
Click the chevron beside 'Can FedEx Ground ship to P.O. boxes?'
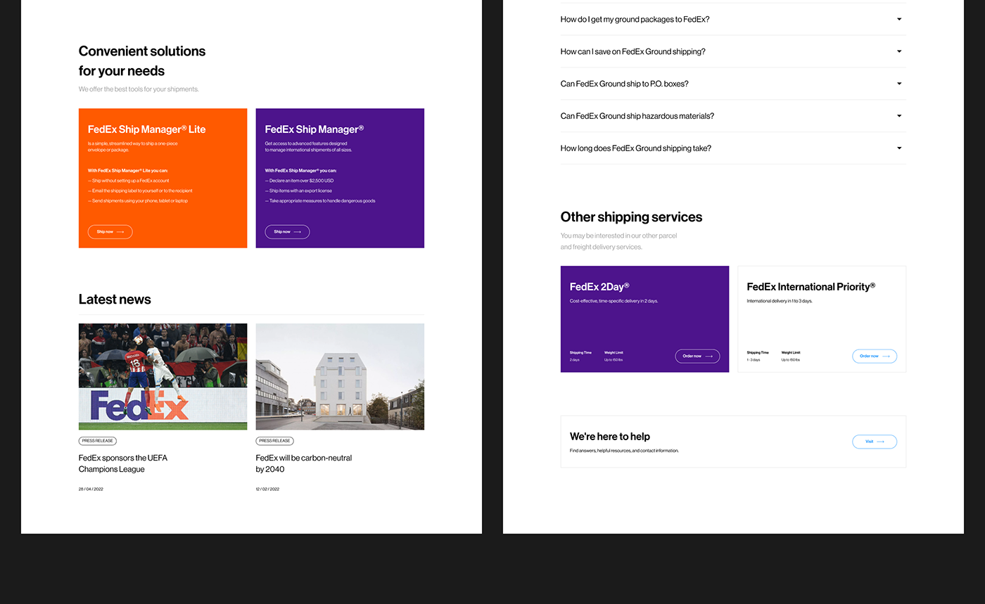point(898,83)
